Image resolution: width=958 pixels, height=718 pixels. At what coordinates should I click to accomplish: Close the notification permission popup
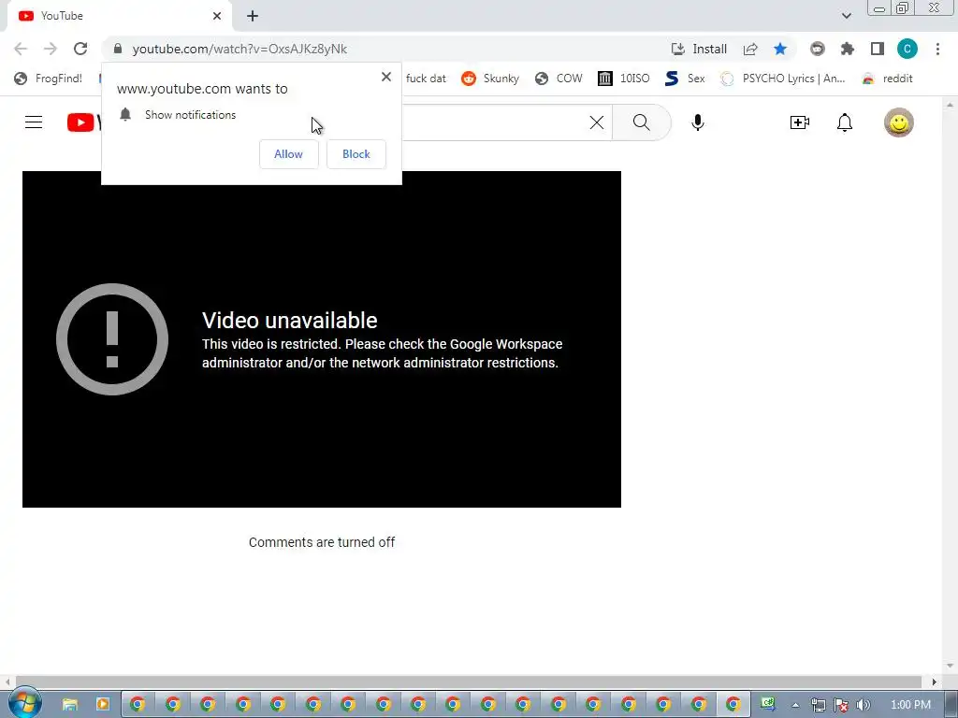click(x=386, y=77)
